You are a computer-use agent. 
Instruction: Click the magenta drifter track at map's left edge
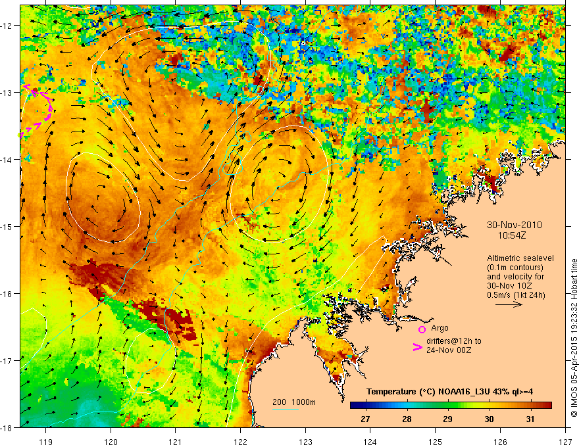37,110
